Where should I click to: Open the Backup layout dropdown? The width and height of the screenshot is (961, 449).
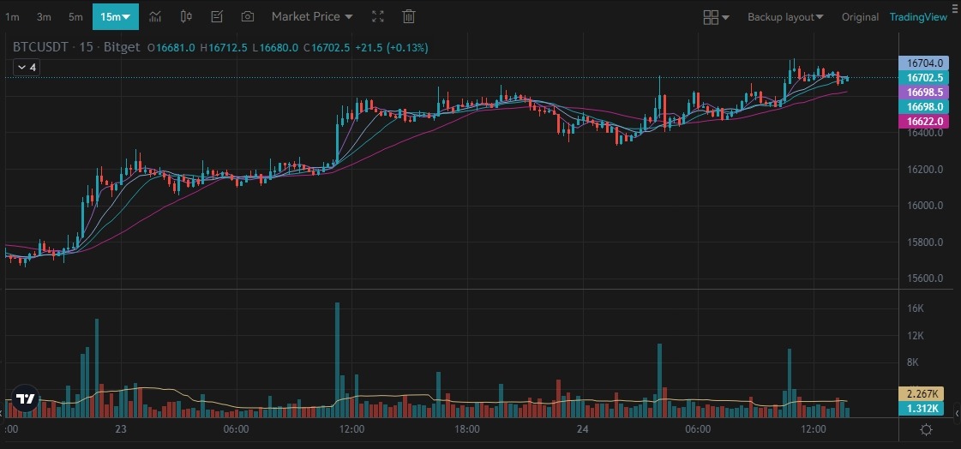(x=785, y=17)
